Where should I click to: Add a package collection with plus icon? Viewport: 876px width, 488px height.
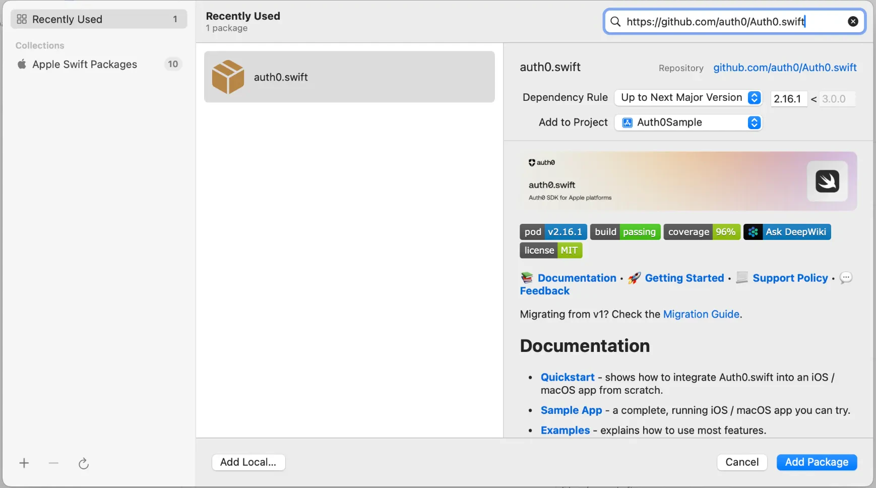[x=24, y=463]
